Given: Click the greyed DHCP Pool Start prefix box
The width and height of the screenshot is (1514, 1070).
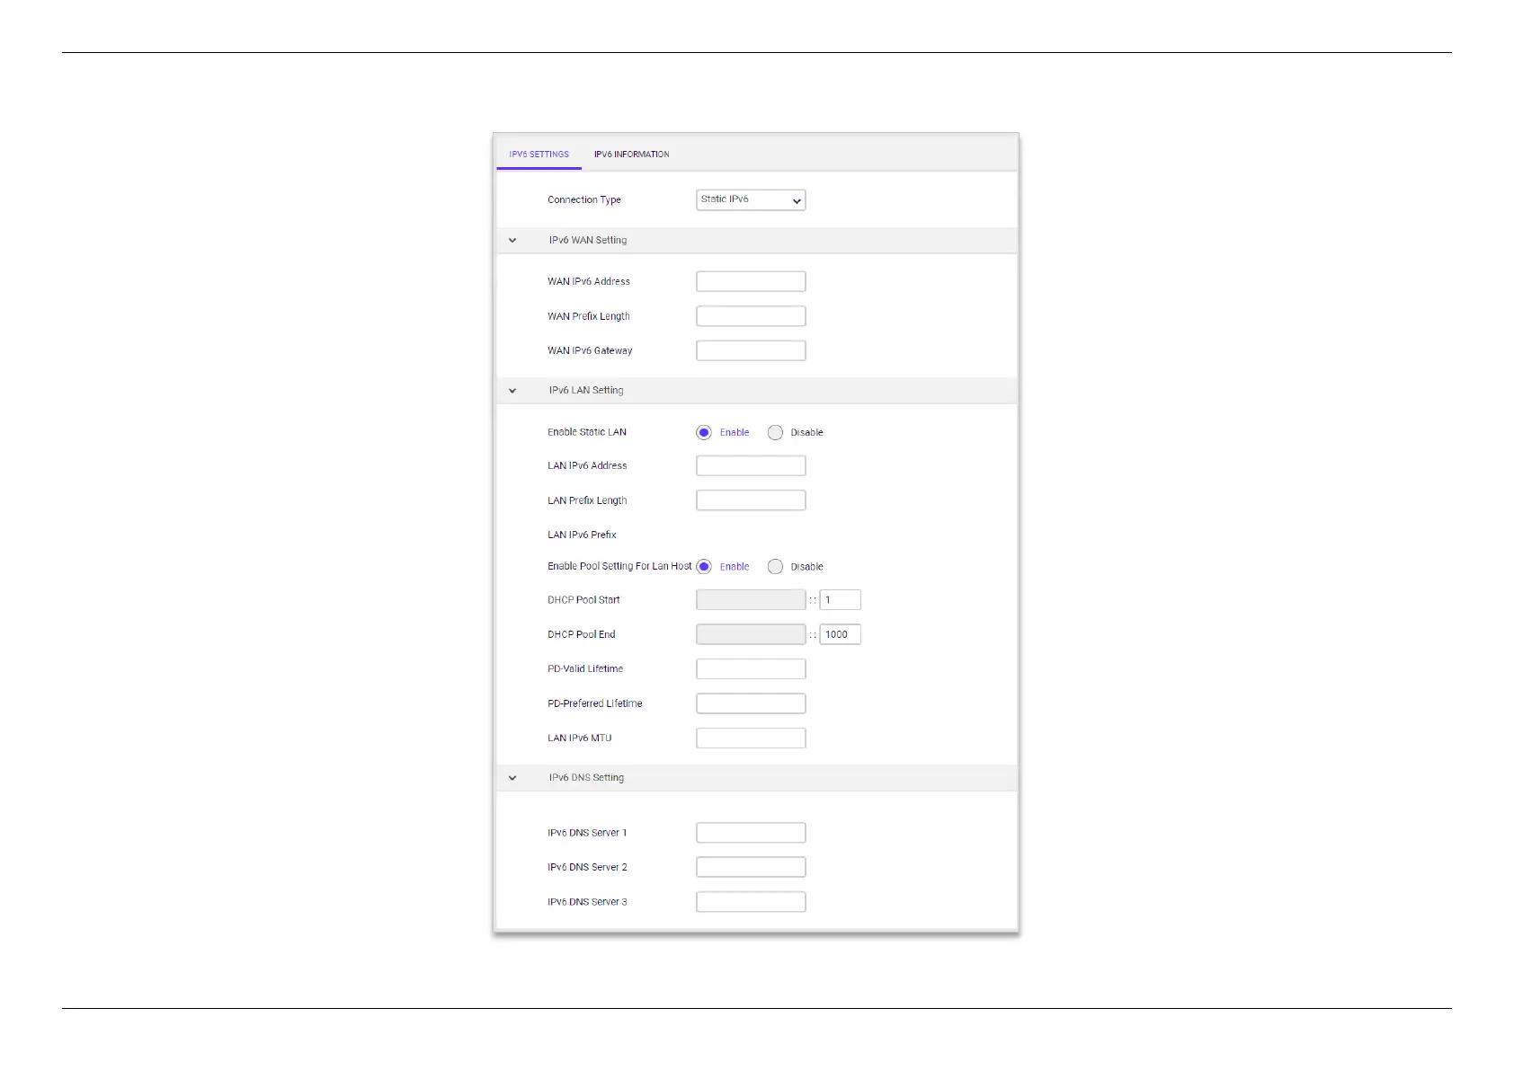Looking at the screenshot, I should 751,599.
